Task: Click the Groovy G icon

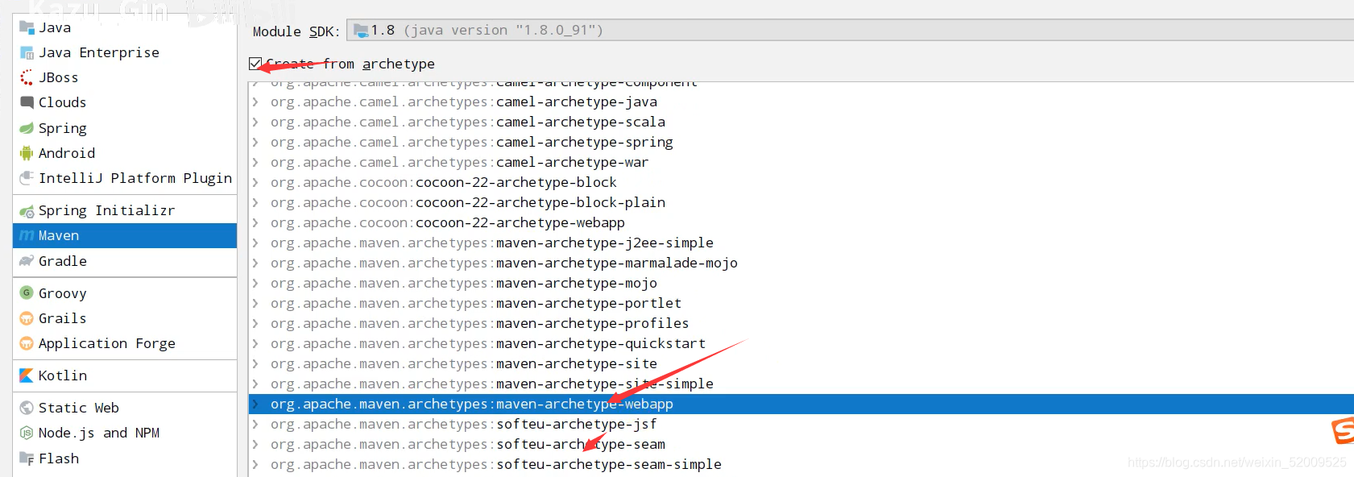Action: tap(27, 293)
